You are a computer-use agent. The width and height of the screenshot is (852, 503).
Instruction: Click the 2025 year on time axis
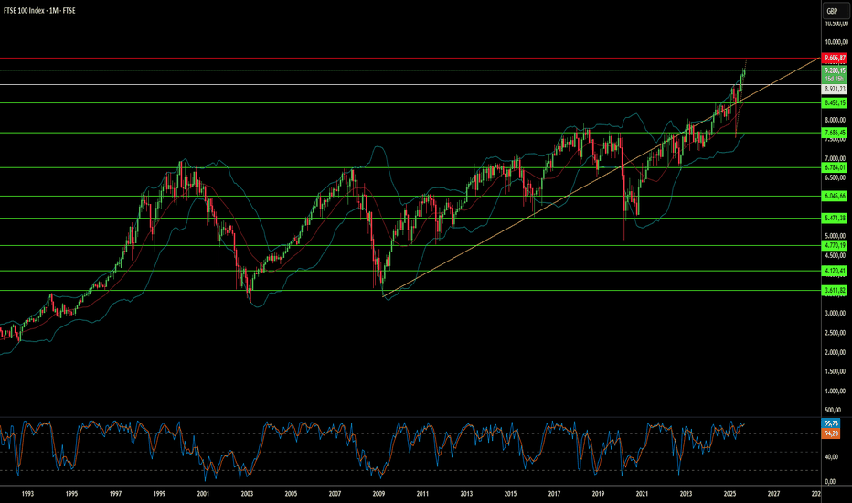tap(730, 494)
